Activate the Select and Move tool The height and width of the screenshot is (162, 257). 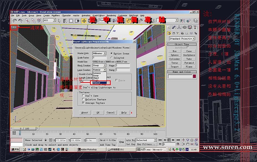point(84,21)
